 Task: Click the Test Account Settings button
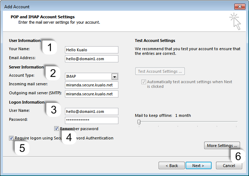[x=160, y=71]
